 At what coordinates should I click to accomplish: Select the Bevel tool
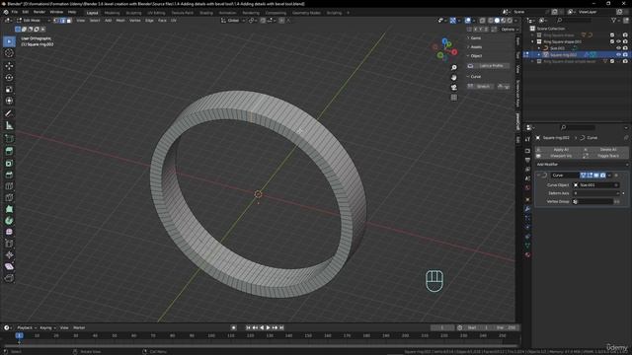[x=9, y=175]
